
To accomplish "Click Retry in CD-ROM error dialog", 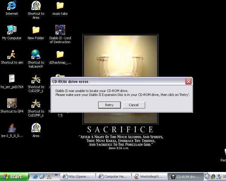I will (x=109, y=105).
